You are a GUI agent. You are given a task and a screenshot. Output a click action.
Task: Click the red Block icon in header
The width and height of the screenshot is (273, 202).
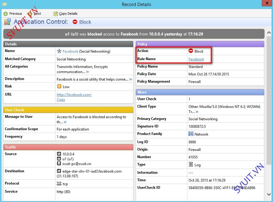coord(75,22)
